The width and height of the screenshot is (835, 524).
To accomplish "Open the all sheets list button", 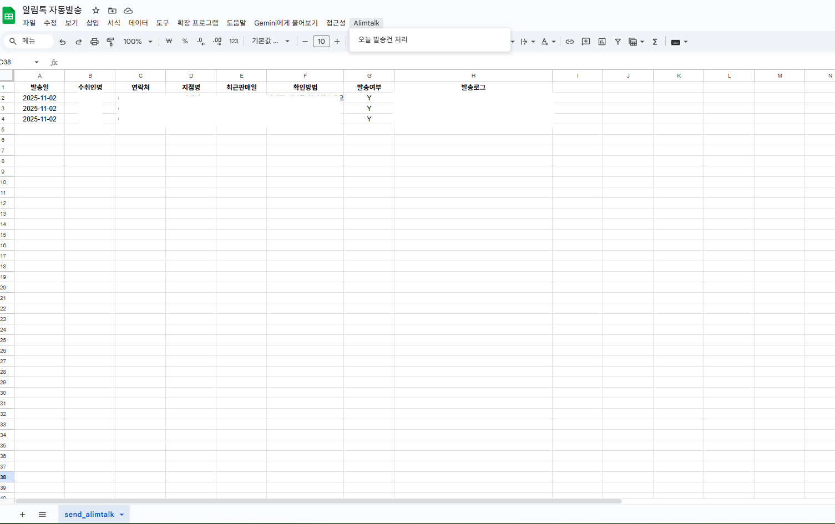I will pyautogui.click(x=42, y=515).
